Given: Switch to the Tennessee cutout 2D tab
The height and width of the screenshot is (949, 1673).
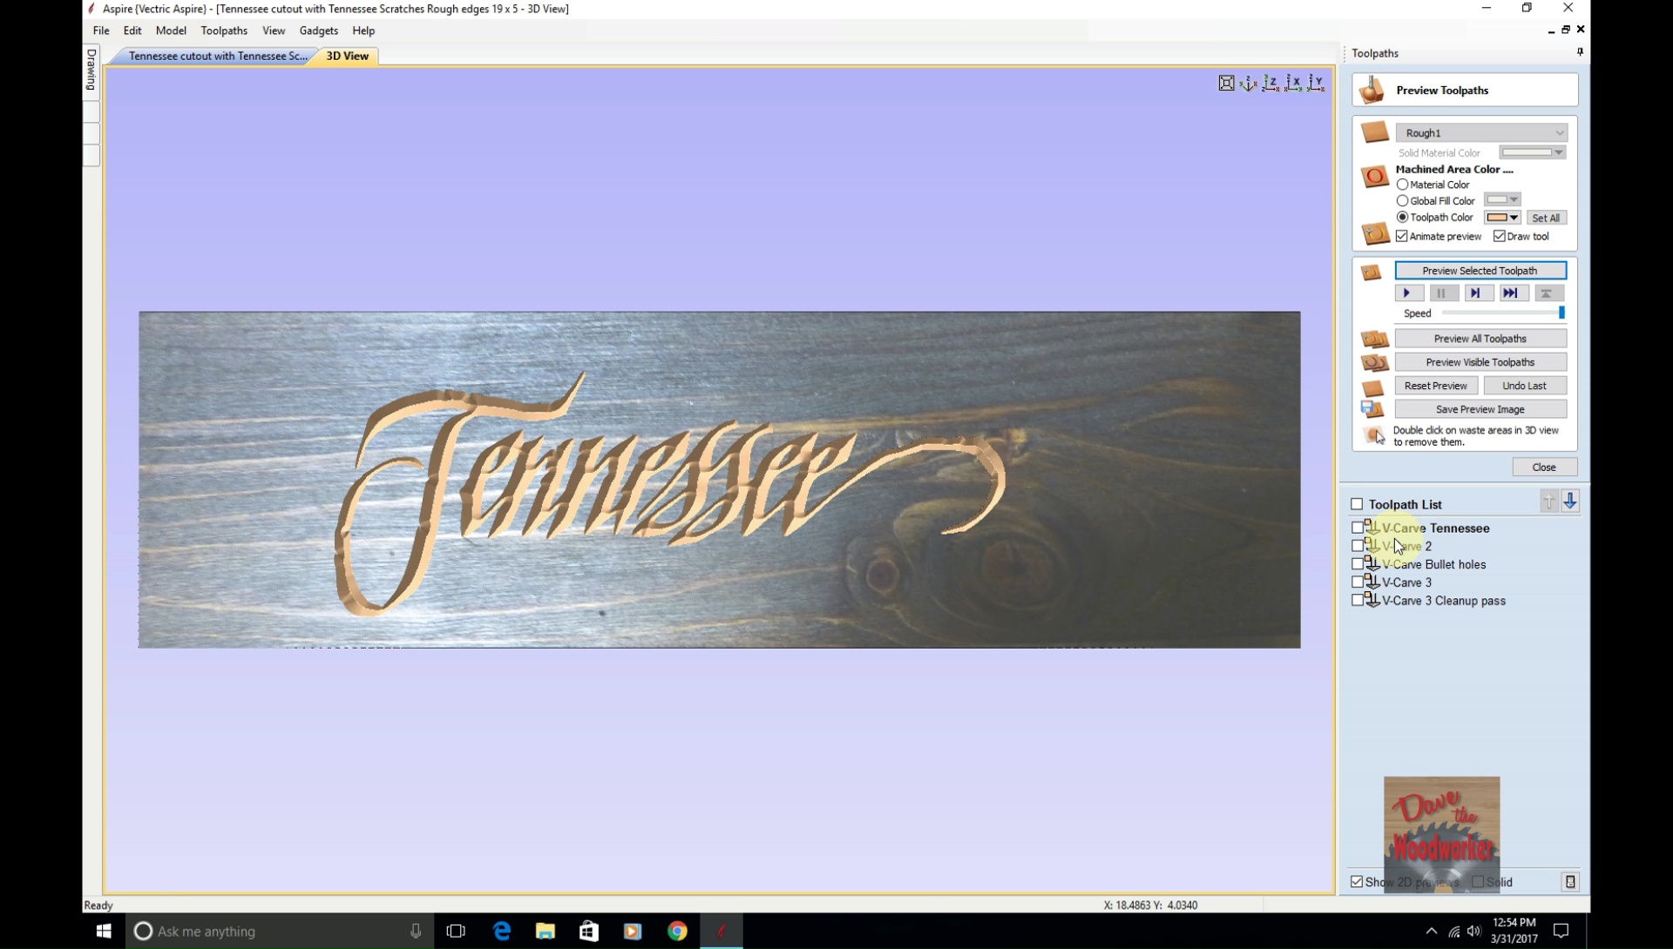Looking at the screenshot, I should pos(217,56).
